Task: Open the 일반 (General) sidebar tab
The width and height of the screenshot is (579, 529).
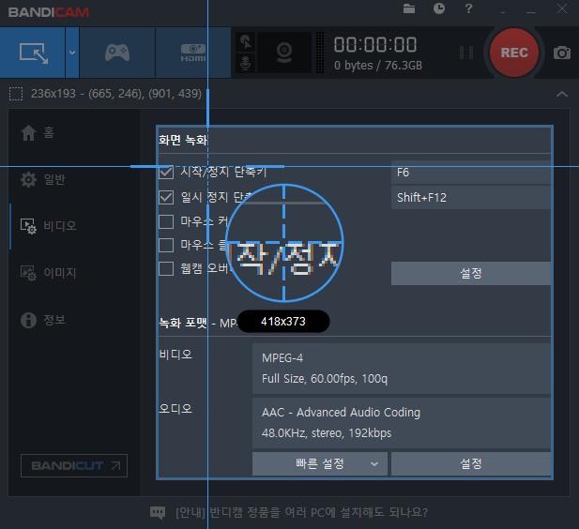Action: (x=43, y=179)
